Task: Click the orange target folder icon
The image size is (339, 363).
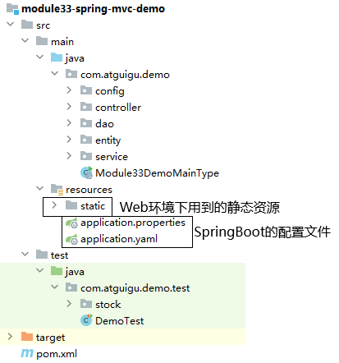Action: 27,337
